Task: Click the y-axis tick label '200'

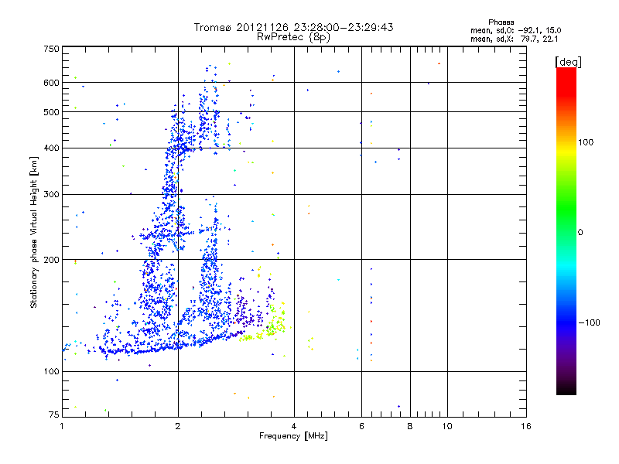Action: (51, 260)
